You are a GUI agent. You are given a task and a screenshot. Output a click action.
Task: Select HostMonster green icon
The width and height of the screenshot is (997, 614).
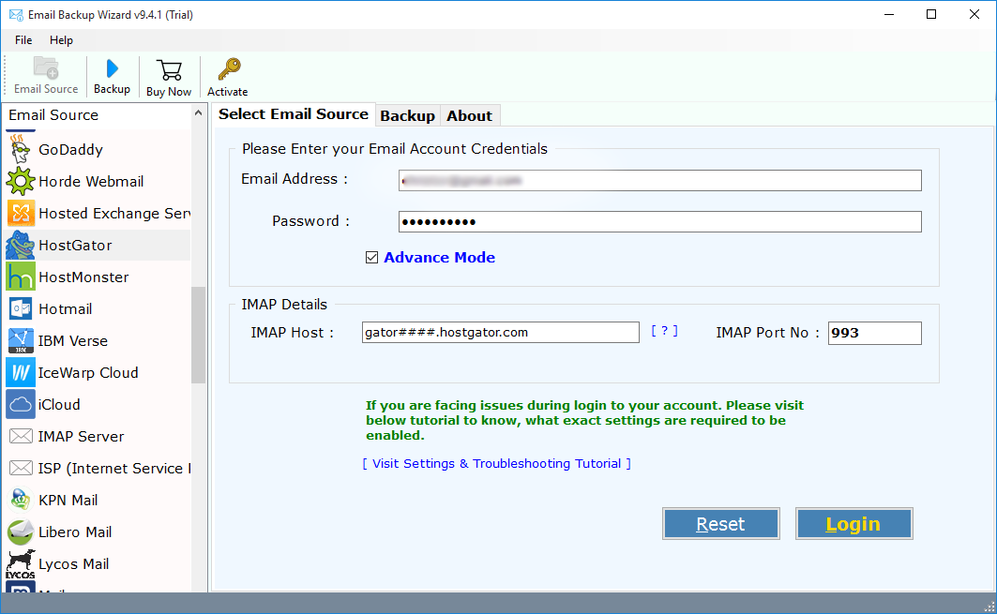point(21,277)
